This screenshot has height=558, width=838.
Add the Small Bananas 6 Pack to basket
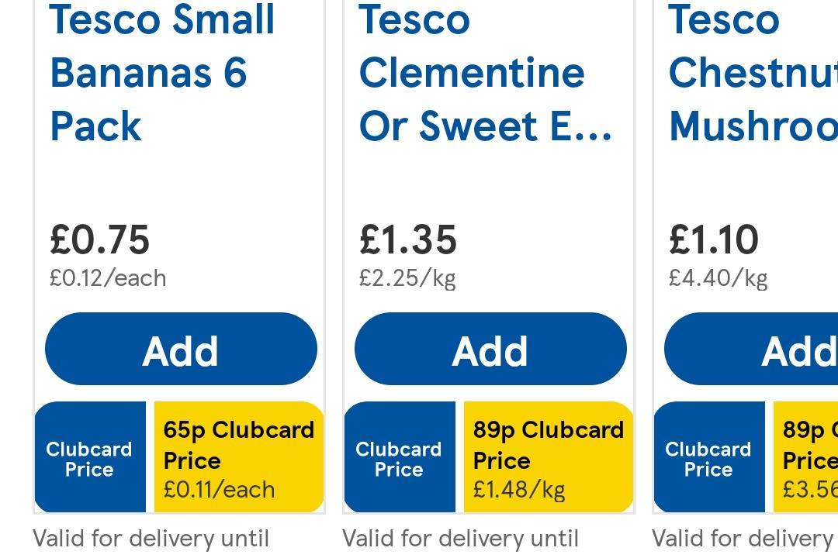coord(181,349)
